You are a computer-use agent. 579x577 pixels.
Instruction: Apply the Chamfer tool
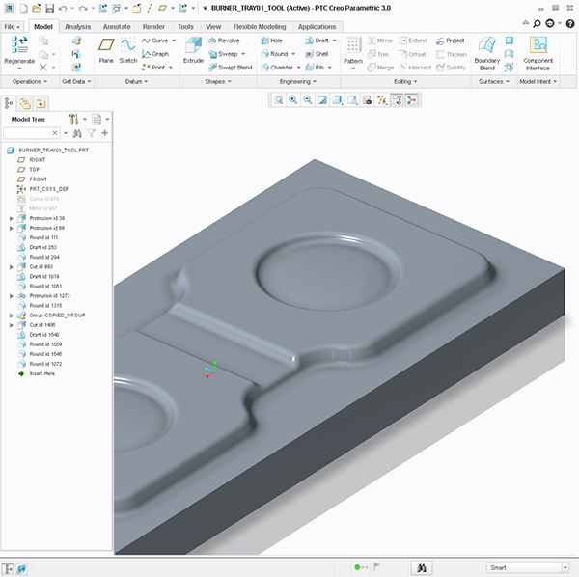click(x=277, y=68)
